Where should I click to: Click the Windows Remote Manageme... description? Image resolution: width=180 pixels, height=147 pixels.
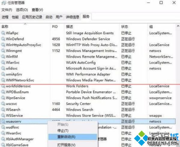pos(91,57)
